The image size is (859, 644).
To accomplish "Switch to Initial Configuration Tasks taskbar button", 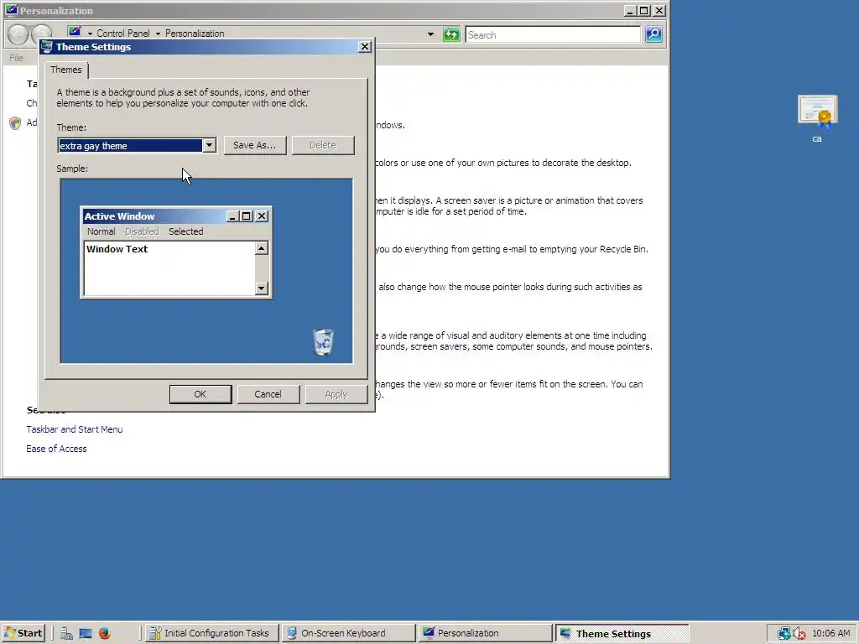I will coord(212,633).
